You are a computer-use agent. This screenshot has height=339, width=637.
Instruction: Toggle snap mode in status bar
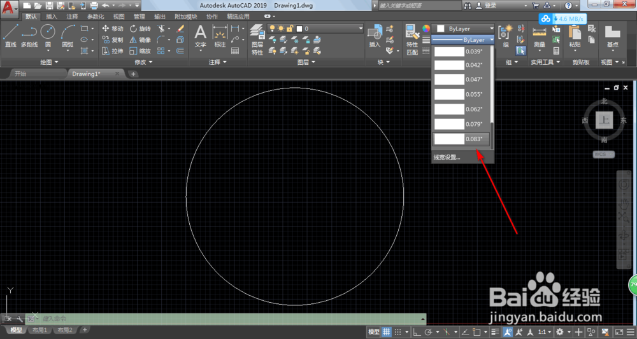tap(397, 332)
